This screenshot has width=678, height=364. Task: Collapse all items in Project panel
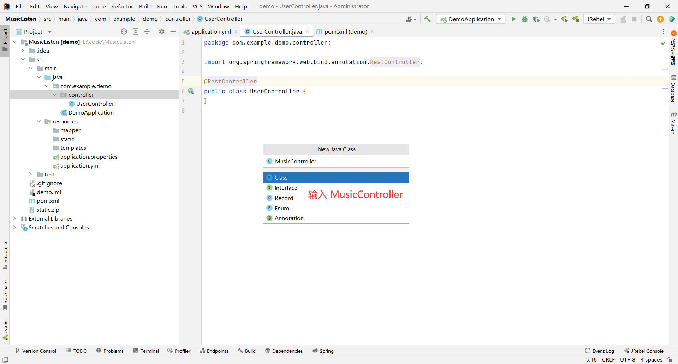tap(147, 31)
